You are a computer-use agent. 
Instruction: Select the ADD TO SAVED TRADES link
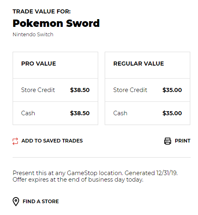52,141
